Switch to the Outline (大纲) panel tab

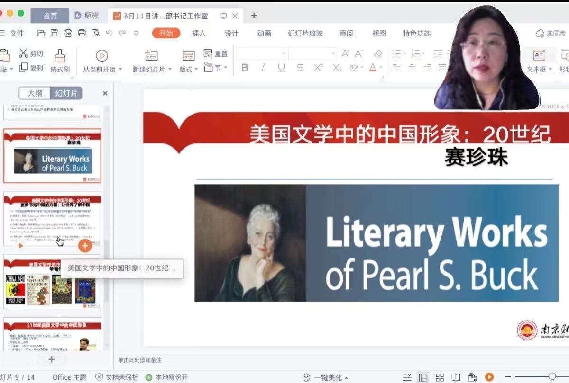coord(35,93)
